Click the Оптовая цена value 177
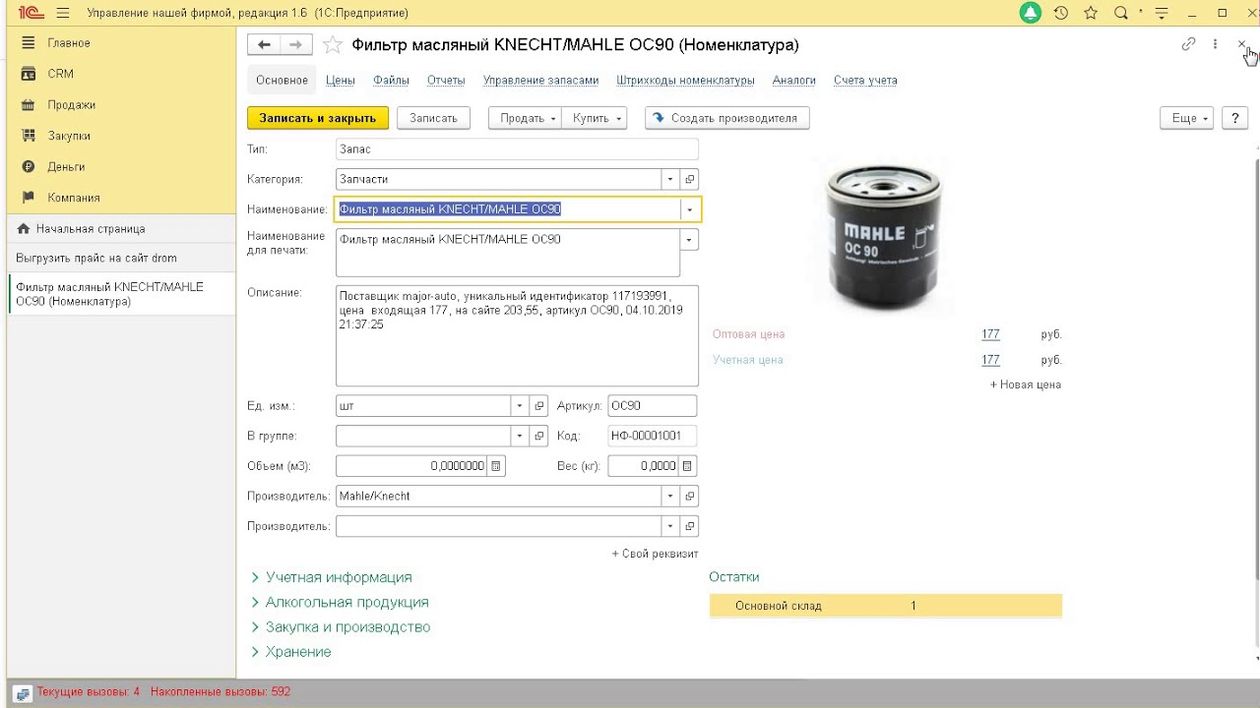Screen dimensions: 1260x708 (990, 334)
